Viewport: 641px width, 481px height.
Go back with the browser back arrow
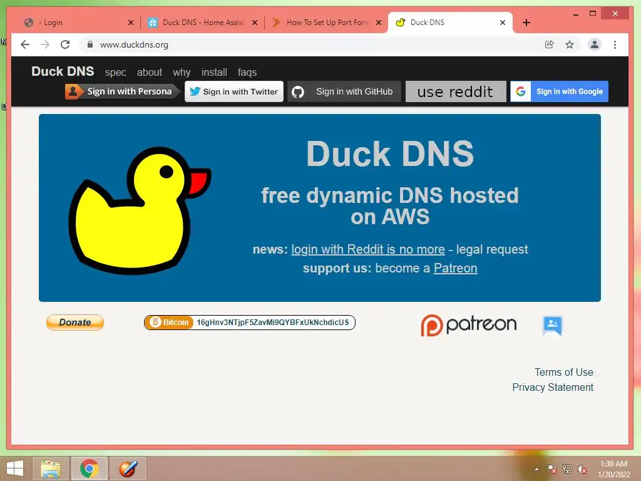(x=25, y=44)
